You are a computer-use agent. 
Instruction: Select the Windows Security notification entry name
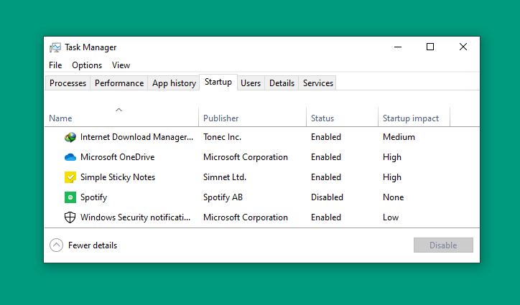tap(135, 217)
